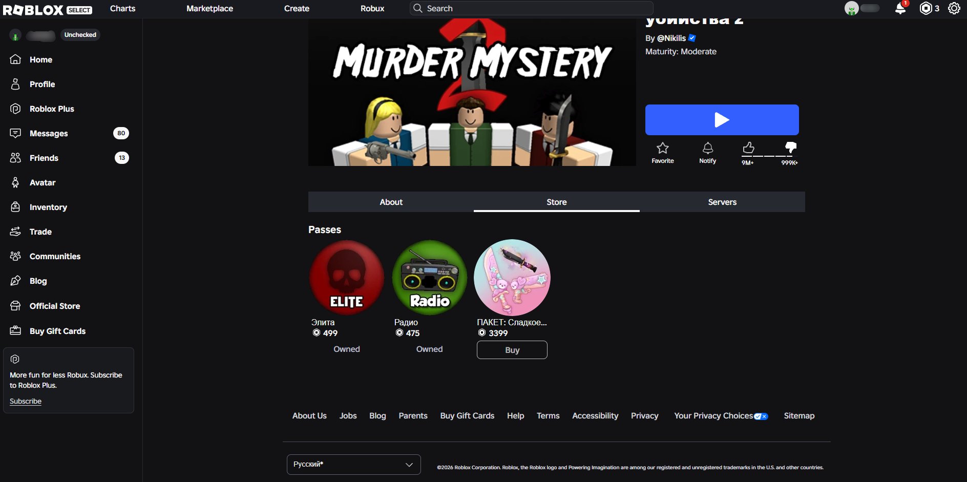Select the Store tab
The image size is (967, 482).
(556, 202)
